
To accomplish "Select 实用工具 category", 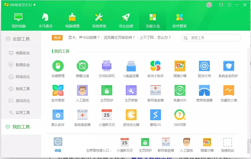I will 21,113.
